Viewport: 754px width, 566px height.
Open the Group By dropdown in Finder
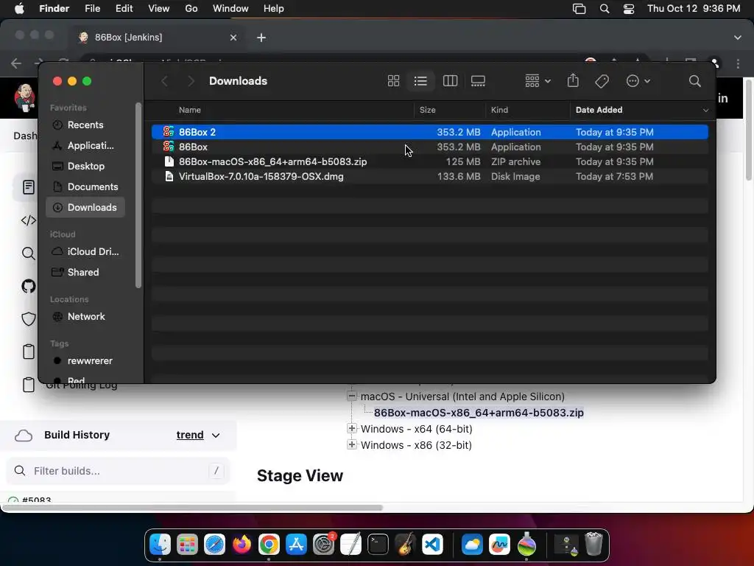pos(538,81)
